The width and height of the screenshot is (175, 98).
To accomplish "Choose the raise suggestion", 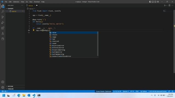I will coord(73,33).
